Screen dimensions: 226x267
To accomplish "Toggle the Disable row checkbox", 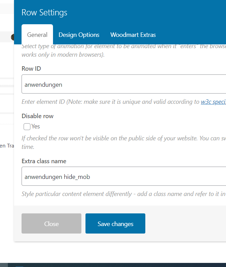I will click(x=27, y=127).
